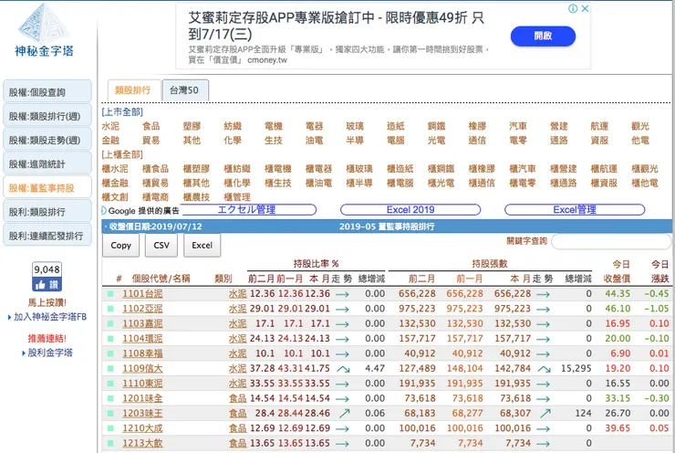Click 水泥 category in 1101台泥 row
The image size is (675, 453).
pos(238,294)
